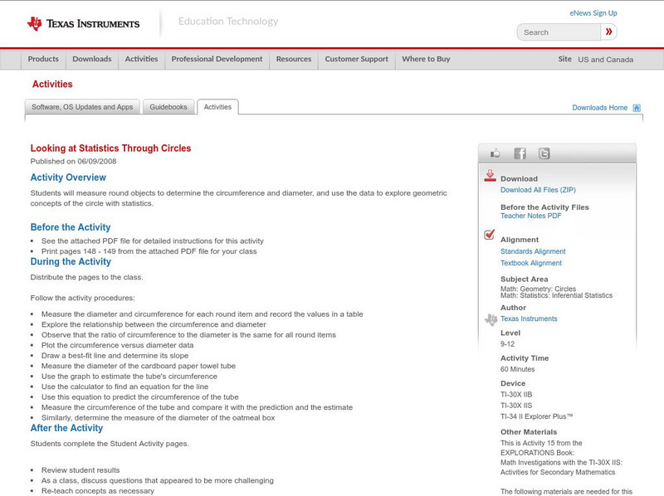664x496 pixels.
Task: Open the Activities navigation menu
Action: pos(141,59)
